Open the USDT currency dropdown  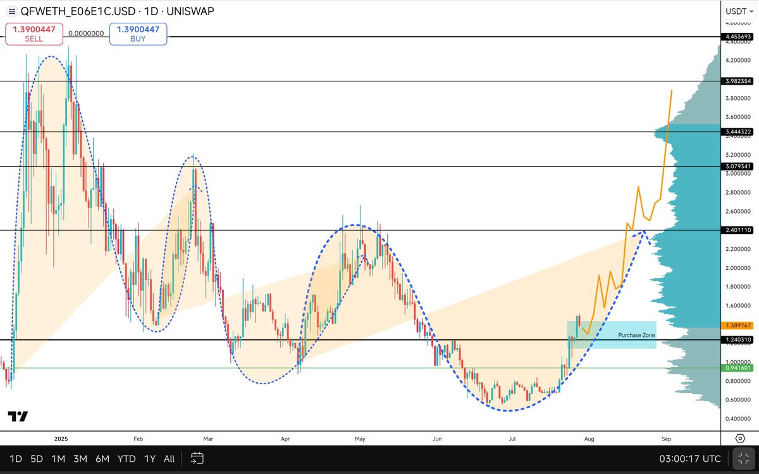pyautogui.click(x=739, y=11)
